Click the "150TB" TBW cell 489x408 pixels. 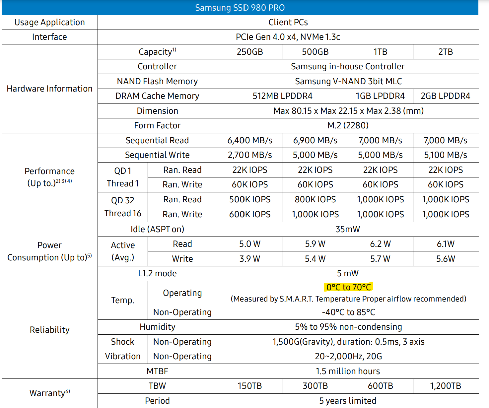250,386
